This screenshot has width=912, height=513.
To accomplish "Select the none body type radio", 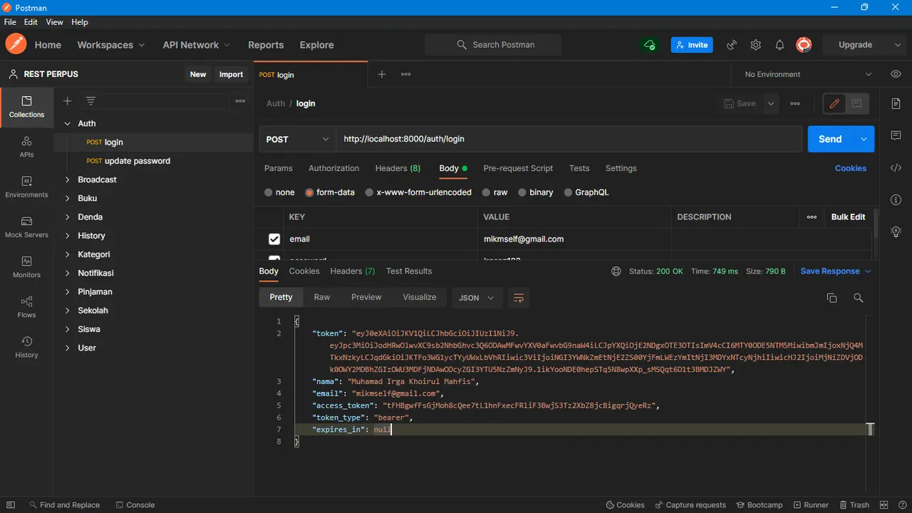I will [269, 192].
